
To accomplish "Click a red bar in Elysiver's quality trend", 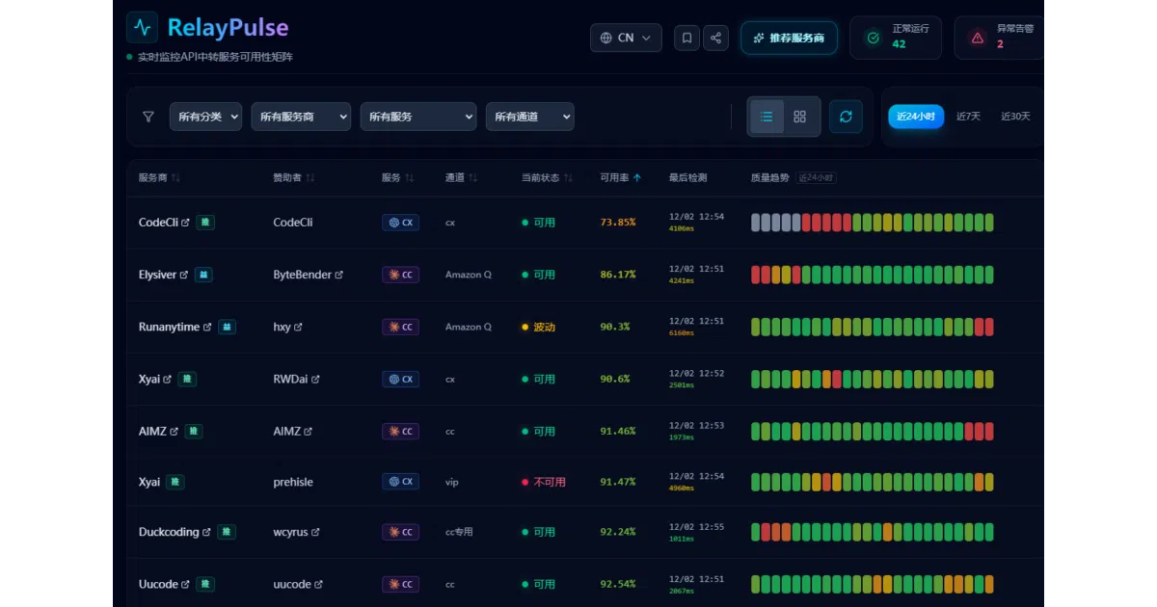I will tap(756, 275).
